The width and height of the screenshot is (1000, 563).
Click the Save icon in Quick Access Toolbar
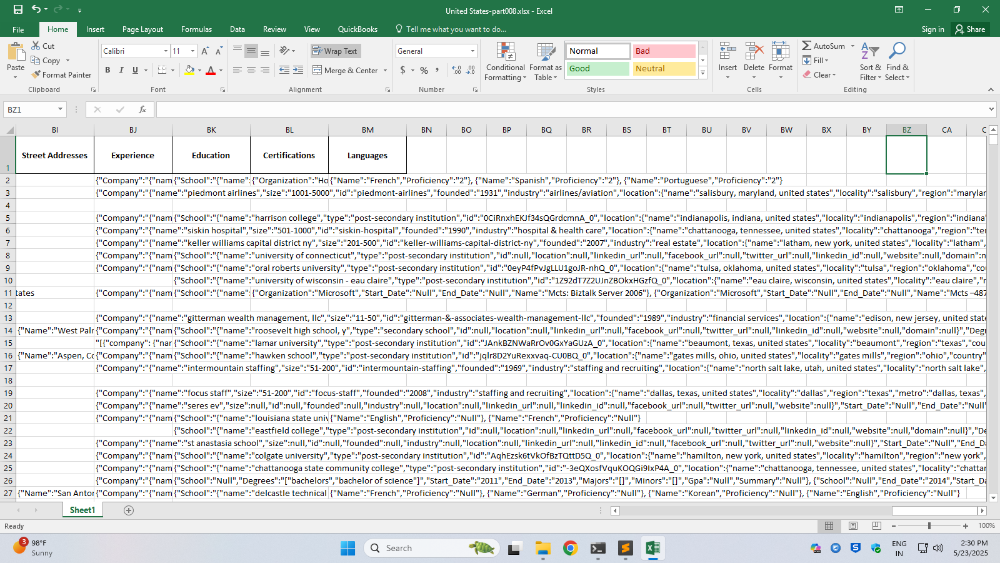(x=18, y=9)
